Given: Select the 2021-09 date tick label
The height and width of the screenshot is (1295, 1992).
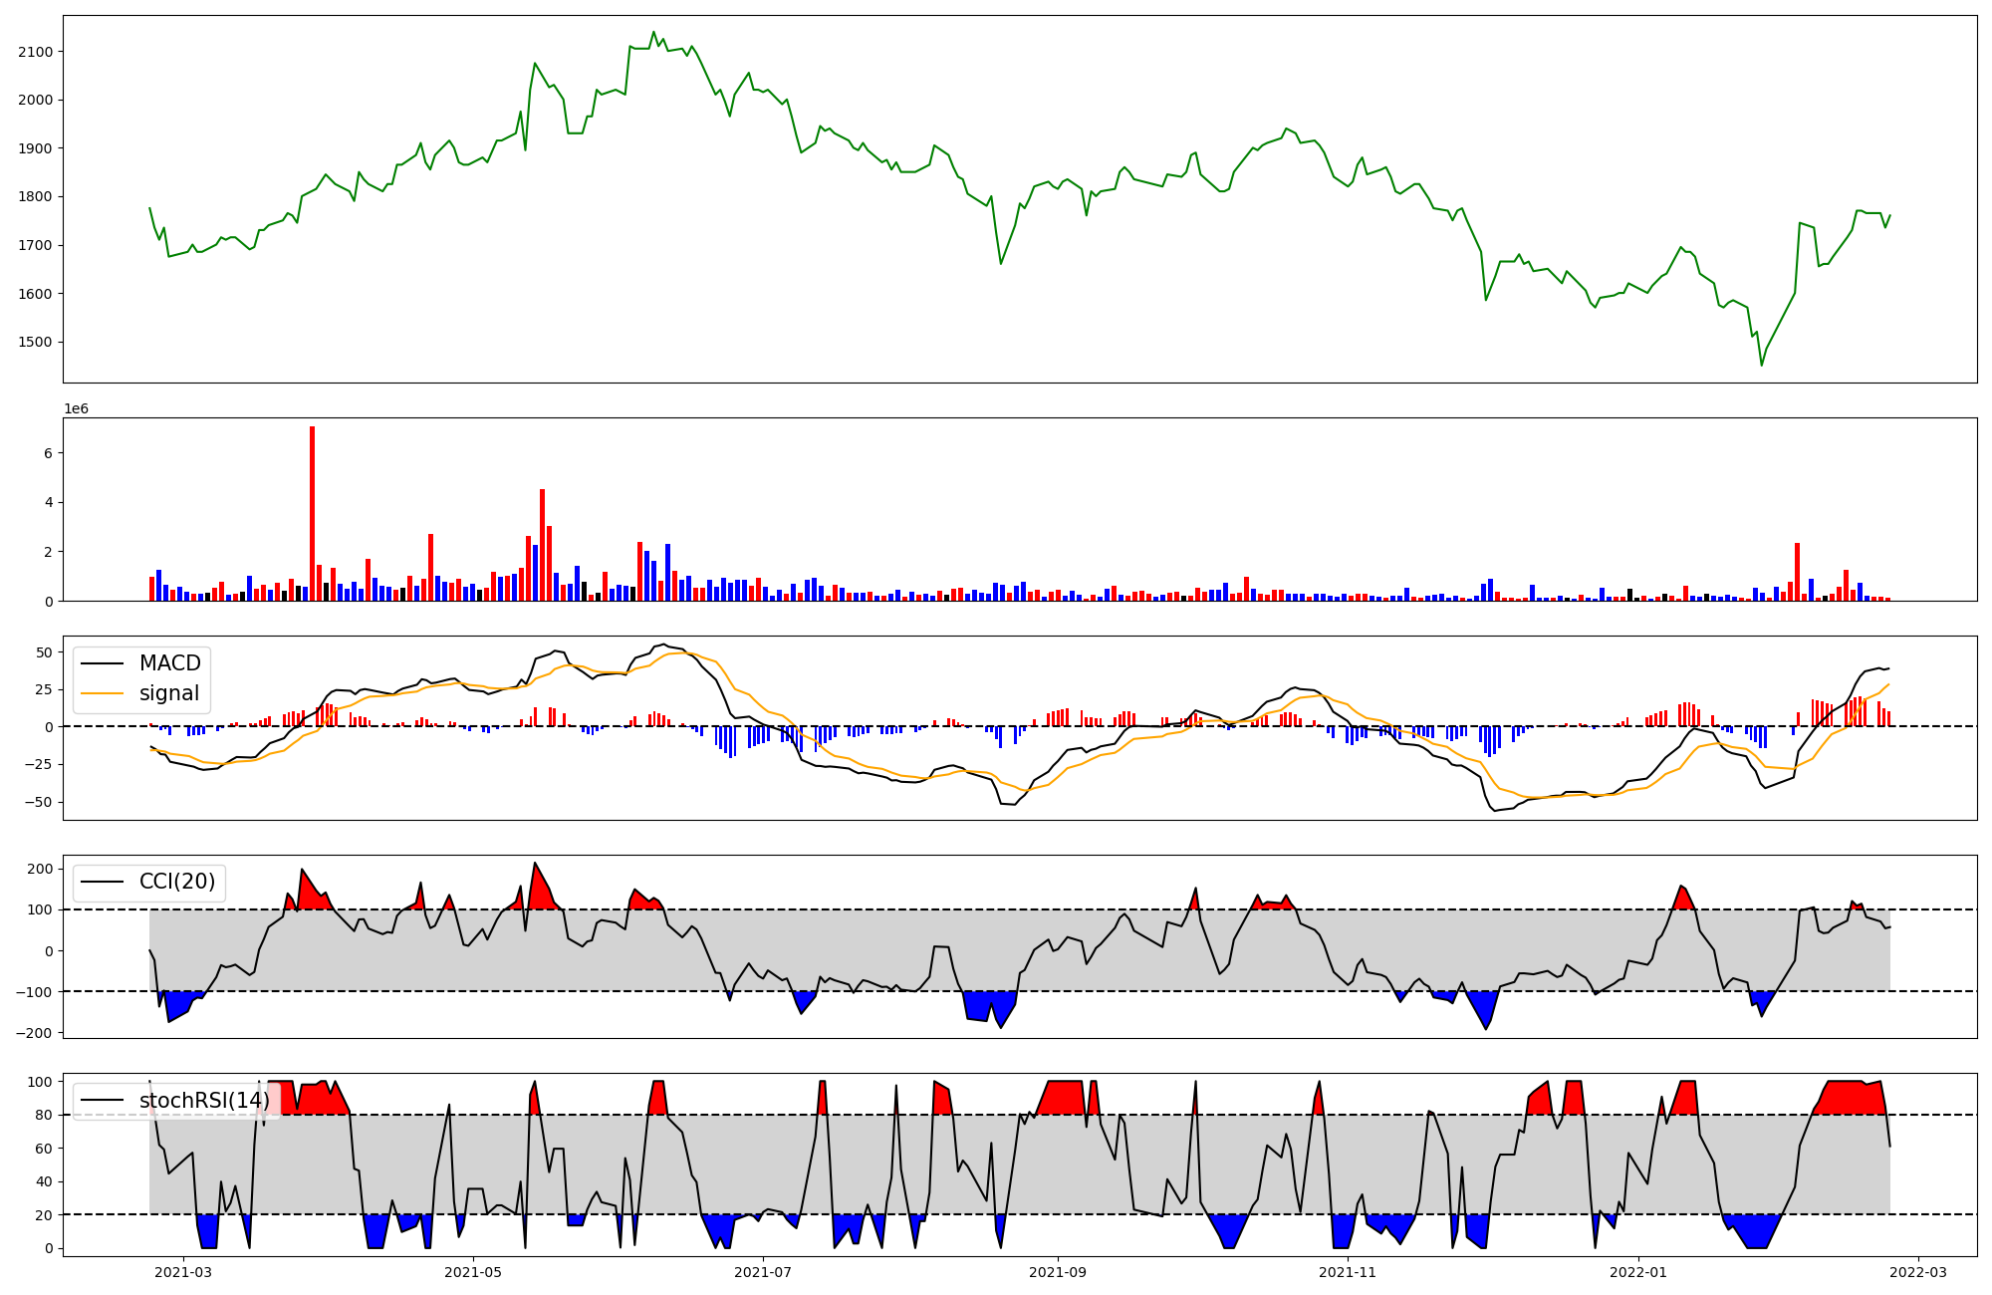Looking at the screenshot, I should point(1057,1271).
